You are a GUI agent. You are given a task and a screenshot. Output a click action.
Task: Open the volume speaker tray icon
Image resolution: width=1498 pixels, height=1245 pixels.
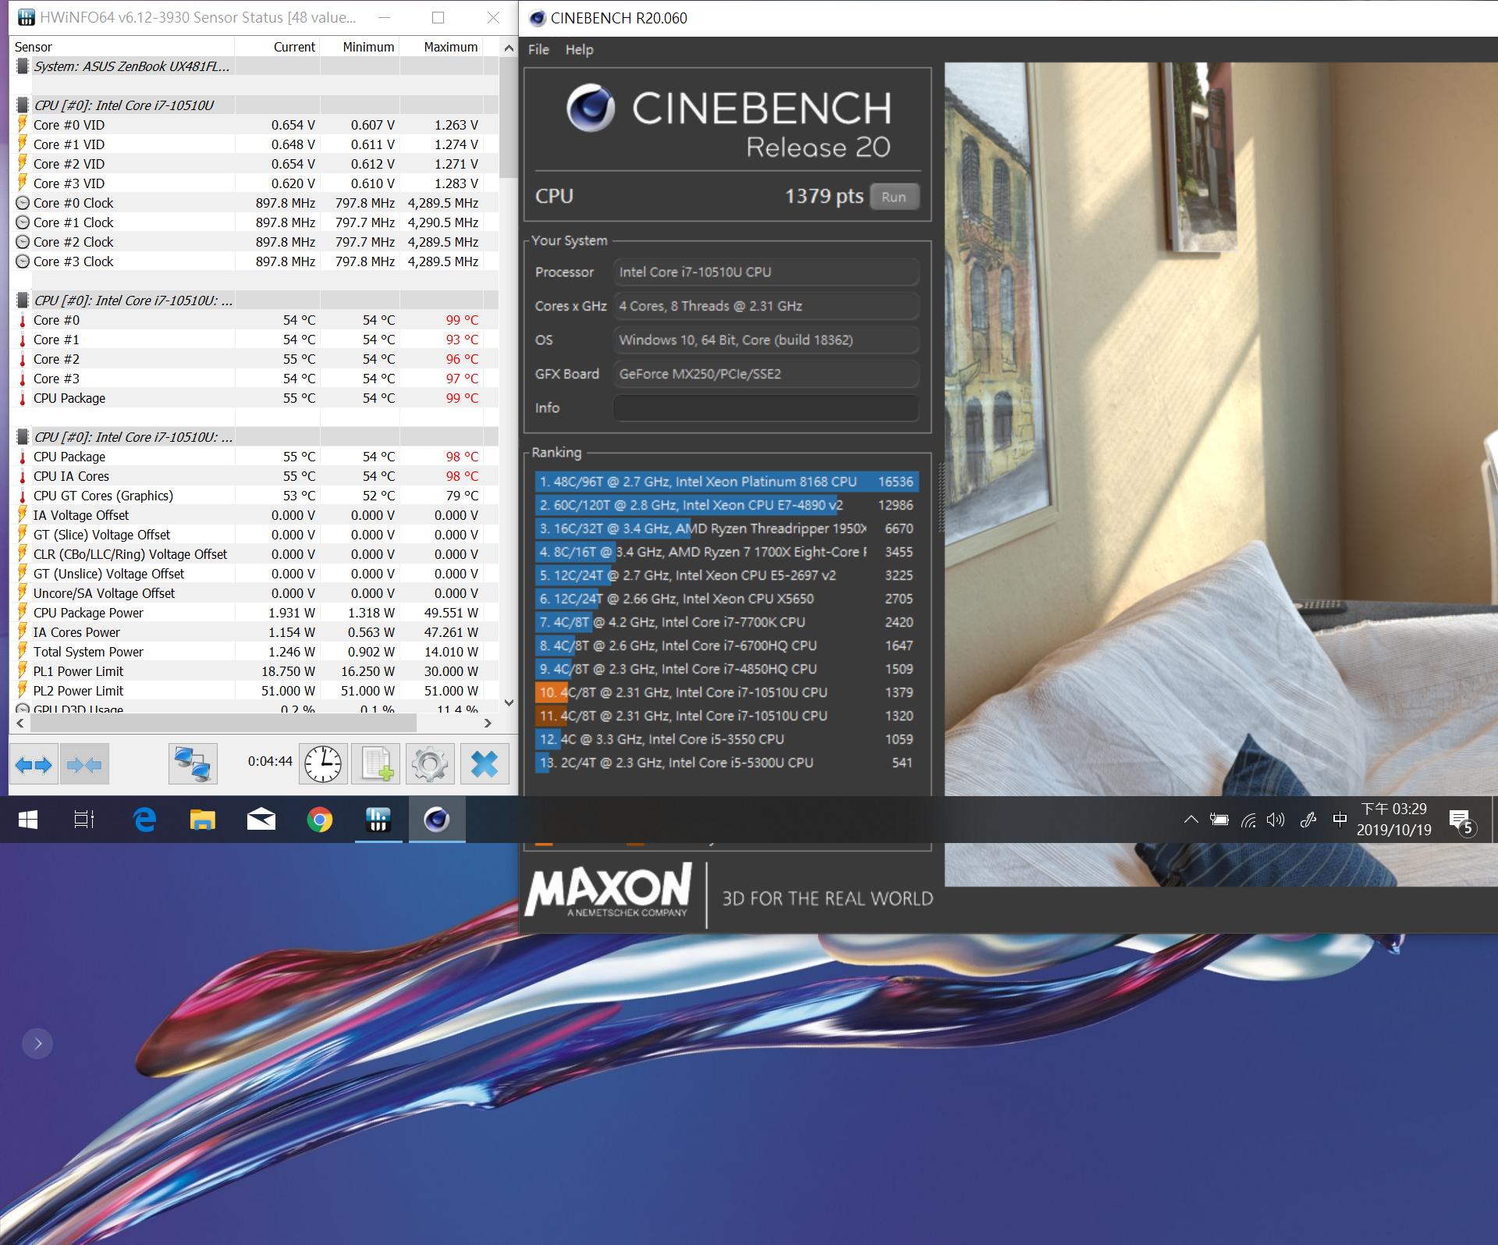pos(1276,820)
